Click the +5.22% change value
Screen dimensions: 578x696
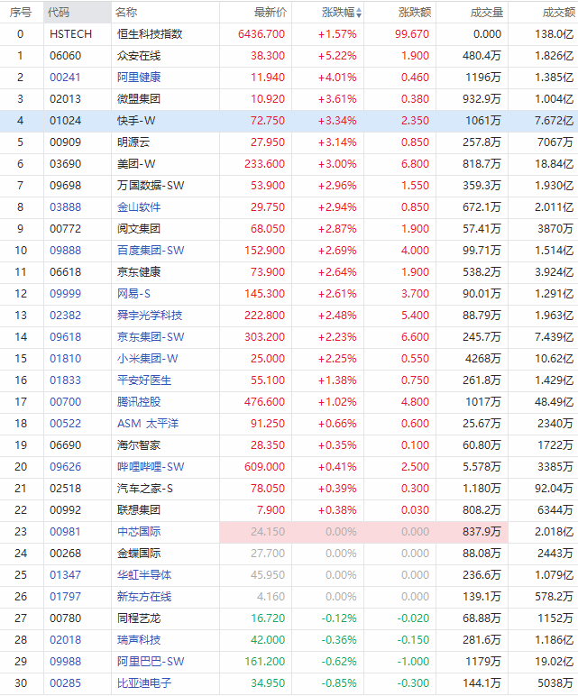tap(337, 56)
